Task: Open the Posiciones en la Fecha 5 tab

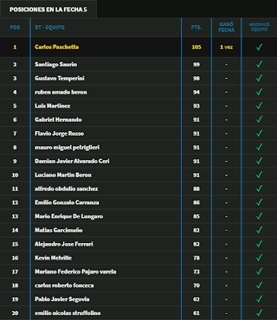Action: (x=48, y=10)
